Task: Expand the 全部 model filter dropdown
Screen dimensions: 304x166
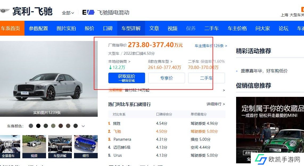Action: [68, 13]
